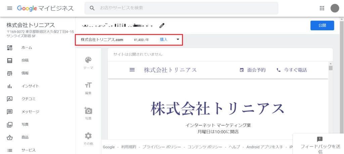Viewport: 344px width, 154px height.
Task: Click 月曜日は10:00に開店 text
Action: point(218,132)
